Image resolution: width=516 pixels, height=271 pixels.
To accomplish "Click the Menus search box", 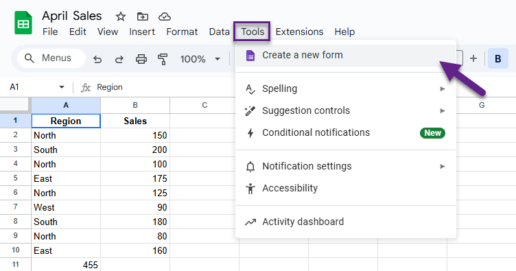I will click(51, 58).
